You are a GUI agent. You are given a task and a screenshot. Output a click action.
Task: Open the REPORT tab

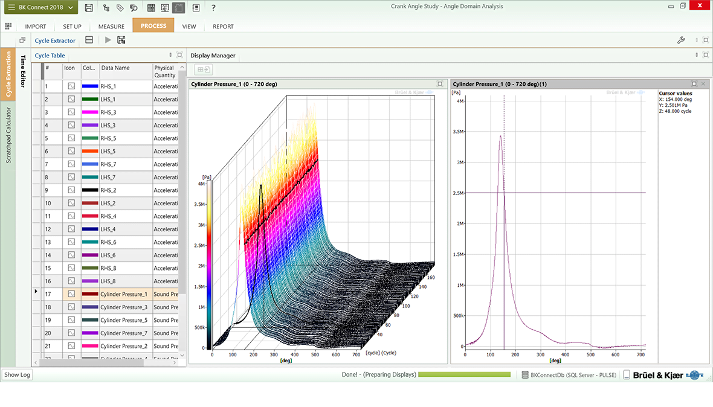(x=223, y=27)
